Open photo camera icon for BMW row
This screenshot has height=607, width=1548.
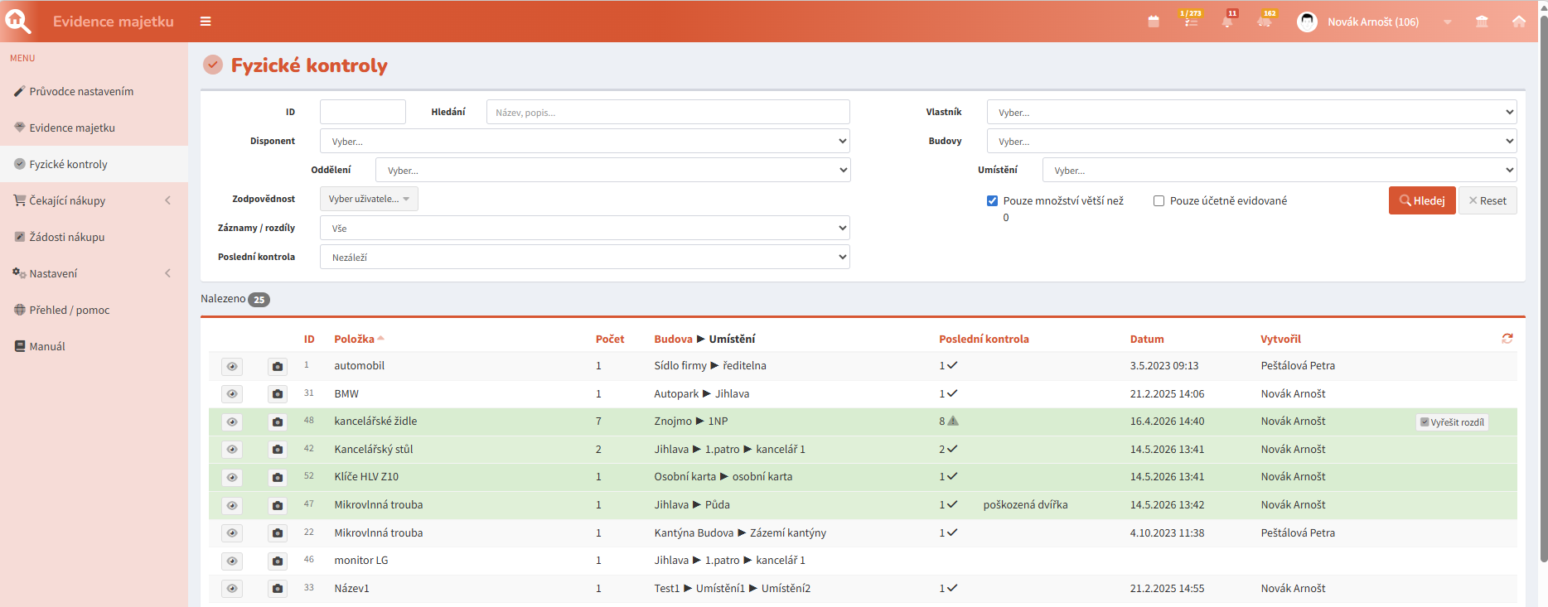pos(278,394)
